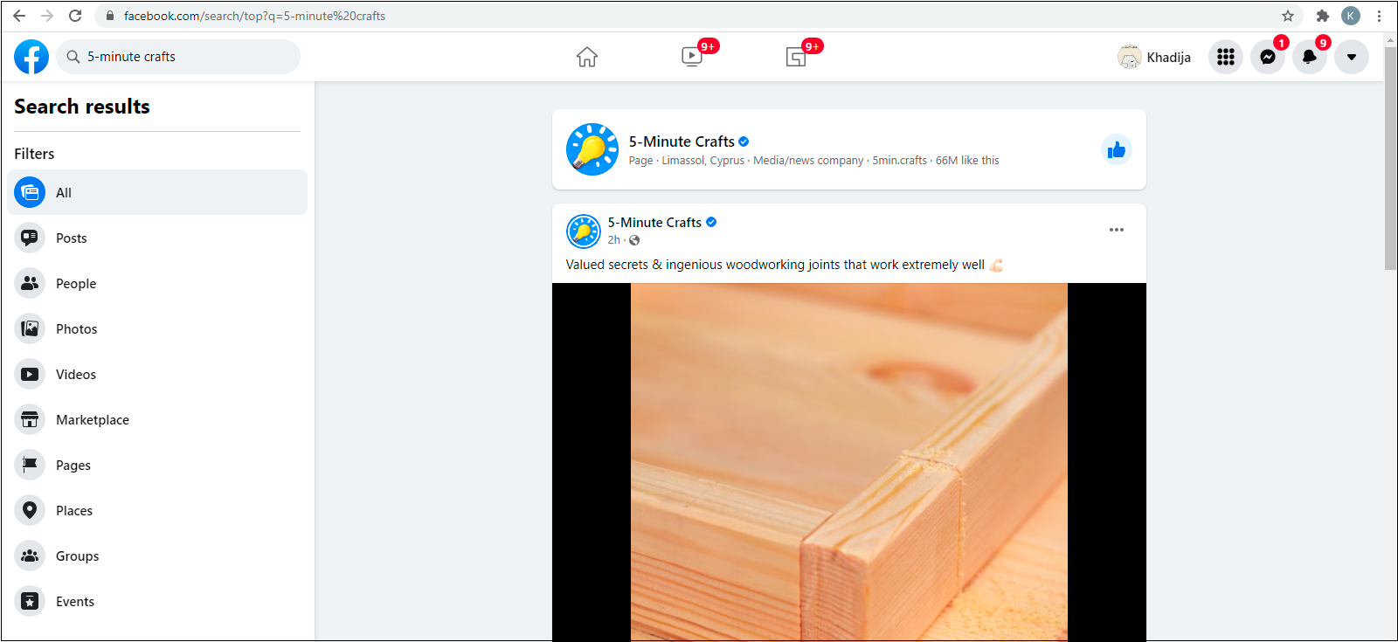Select the Events filter
The image size is (1398, 642).
(157, 601)
